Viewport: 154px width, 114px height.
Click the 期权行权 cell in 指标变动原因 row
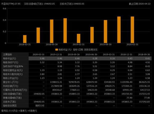coord(40,106)
